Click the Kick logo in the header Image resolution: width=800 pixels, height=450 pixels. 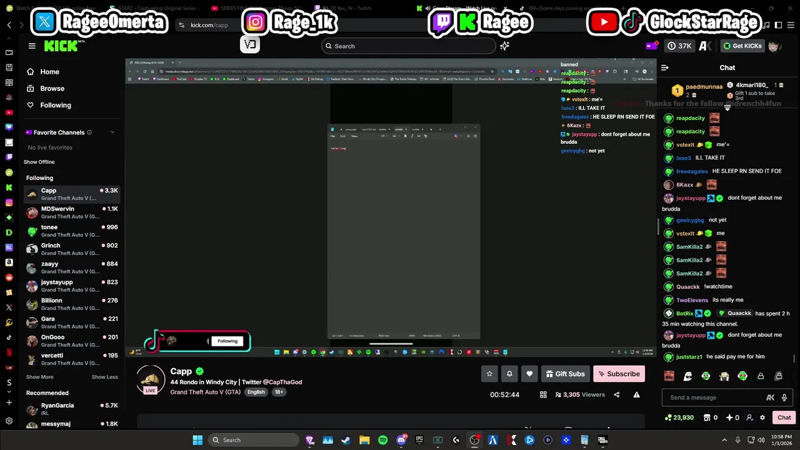coord(61,46)
